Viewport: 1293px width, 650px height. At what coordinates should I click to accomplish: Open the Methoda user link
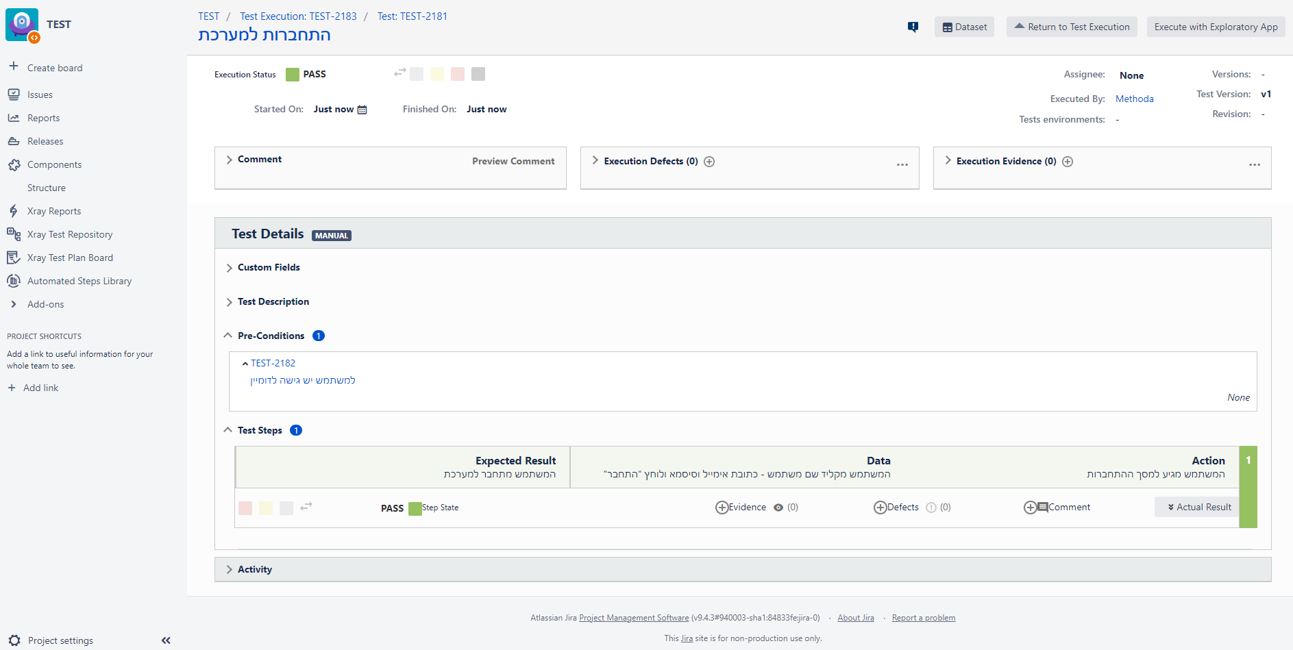tap(1135, 99)
